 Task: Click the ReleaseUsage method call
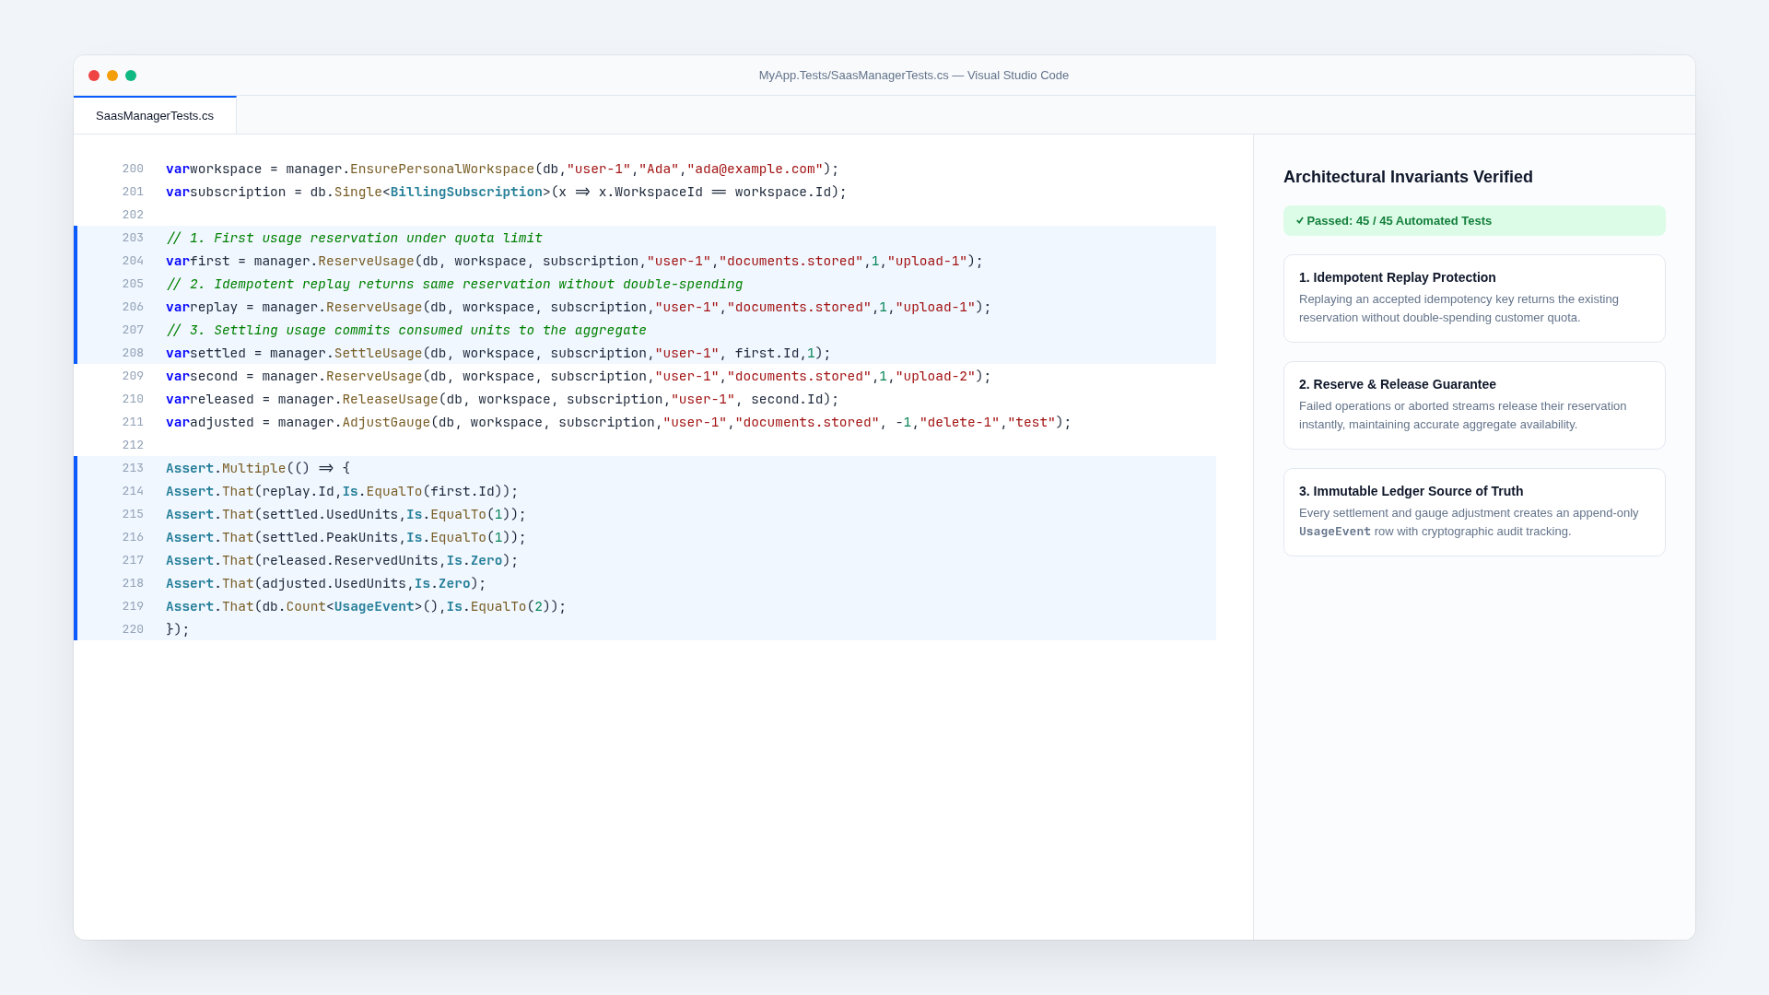tap(391, 400)
